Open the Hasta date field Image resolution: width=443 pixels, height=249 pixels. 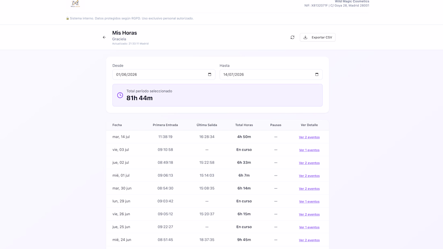[271, 74]
